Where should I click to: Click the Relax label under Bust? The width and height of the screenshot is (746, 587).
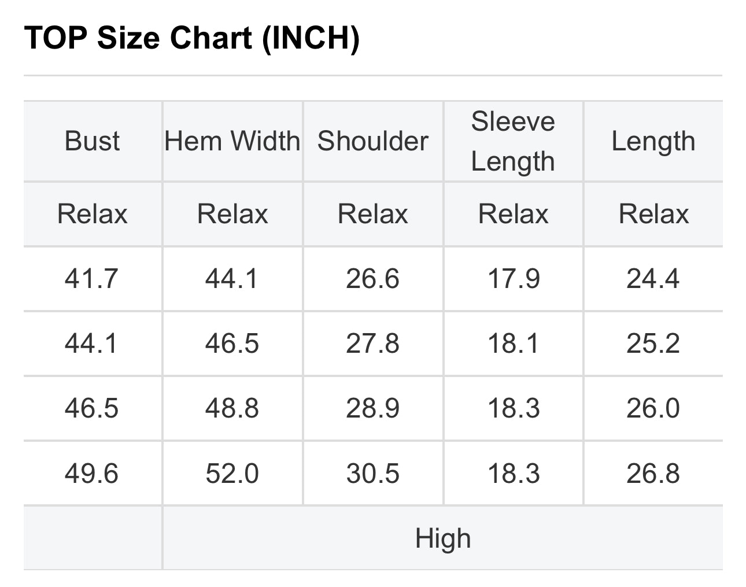tap(92, 214)
